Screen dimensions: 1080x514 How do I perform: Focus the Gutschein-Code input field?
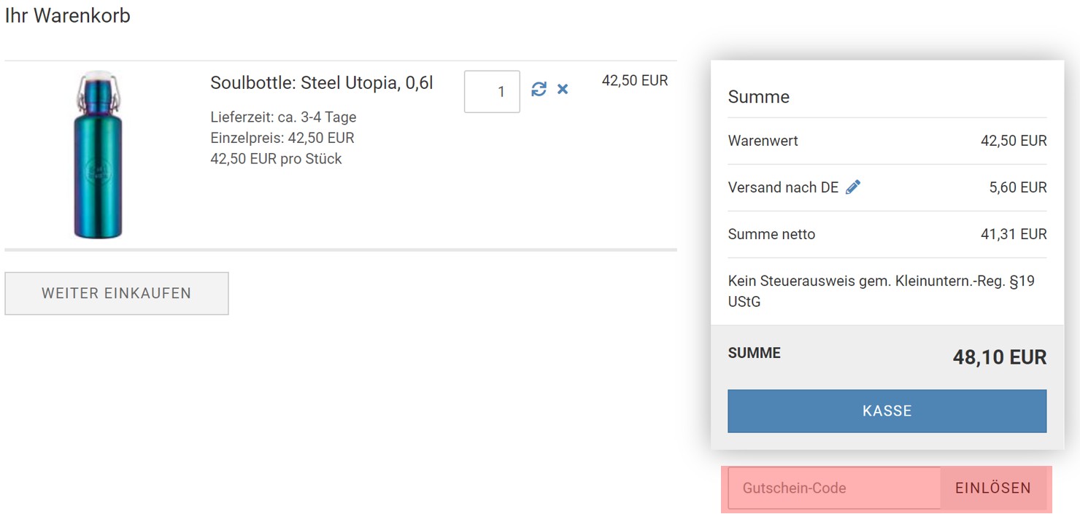[834, 488]
